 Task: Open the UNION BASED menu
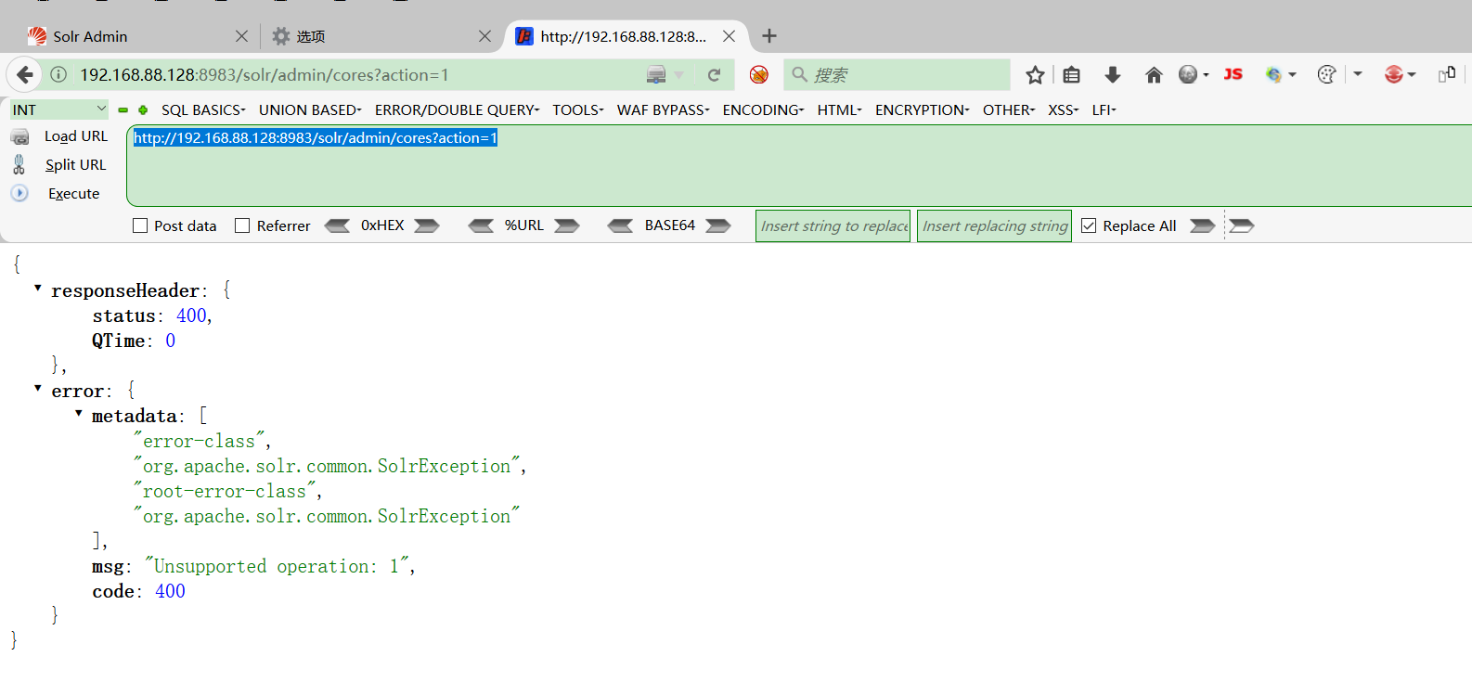pos(310,109)
